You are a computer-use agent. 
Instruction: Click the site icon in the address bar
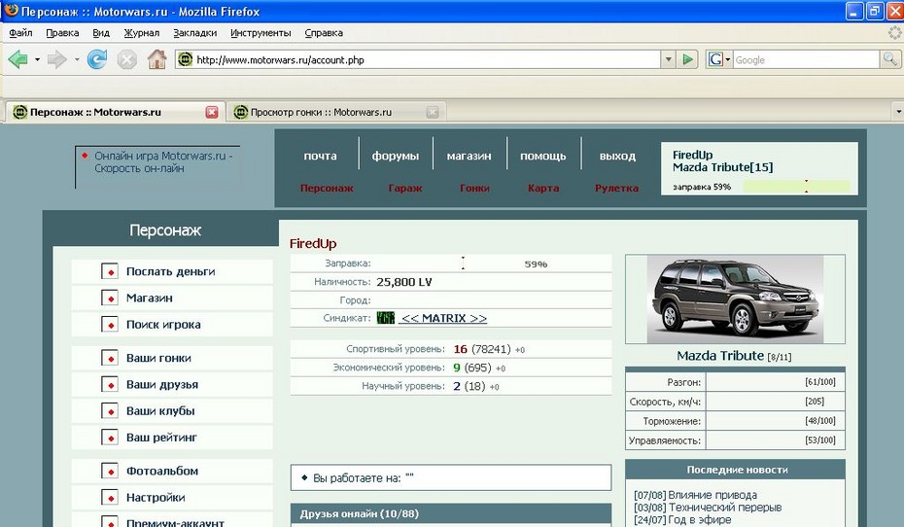(185, 59)
